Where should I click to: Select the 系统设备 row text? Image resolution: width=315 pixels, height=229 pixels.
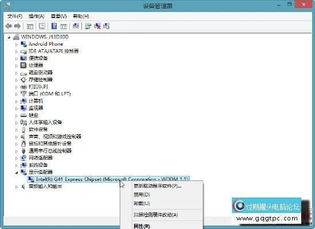38,165
